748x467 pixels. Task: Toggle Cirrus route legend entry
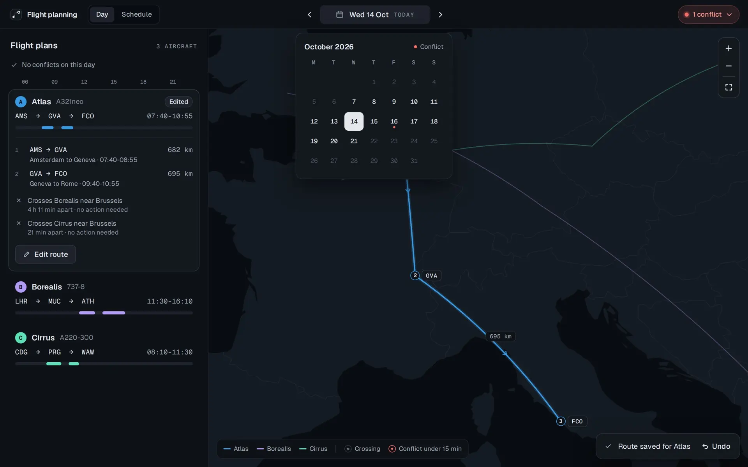coord(313,449)
